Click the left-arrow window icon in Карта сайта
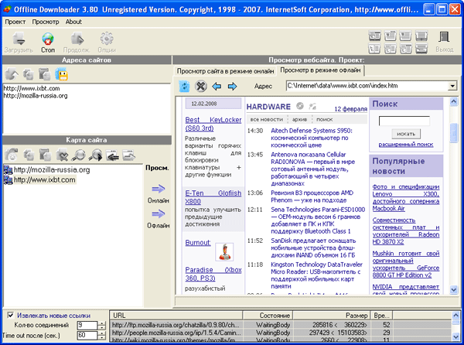464x345 pixels. click(x=112, y=155)
